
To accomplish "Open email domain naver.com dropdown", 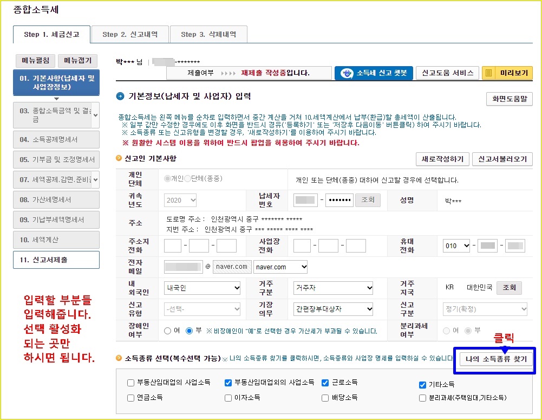I will click(x=280, y=267).
